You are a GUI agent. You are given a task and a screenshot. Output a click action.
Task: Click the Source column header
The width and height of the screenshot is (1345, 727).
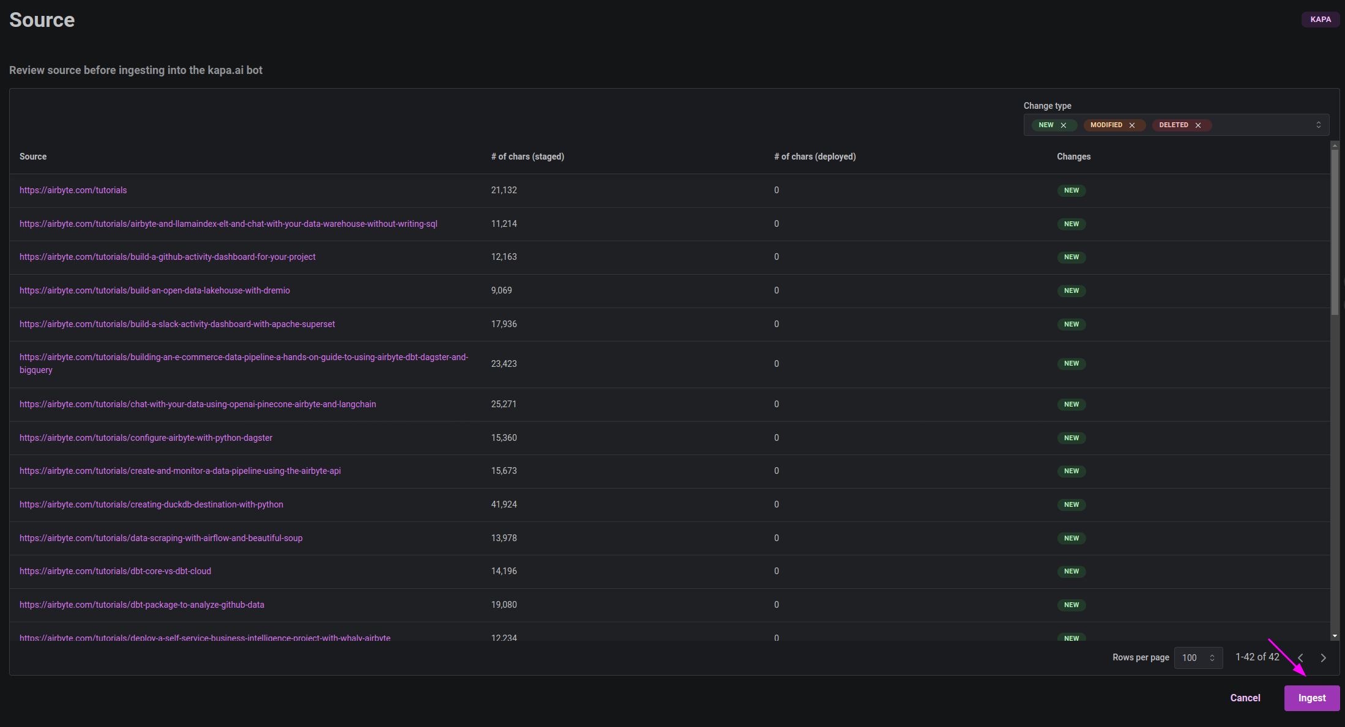tap(33, 157)
